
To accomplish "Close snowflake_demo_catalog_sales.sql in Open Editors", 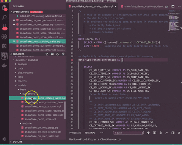I will (14, 41).
